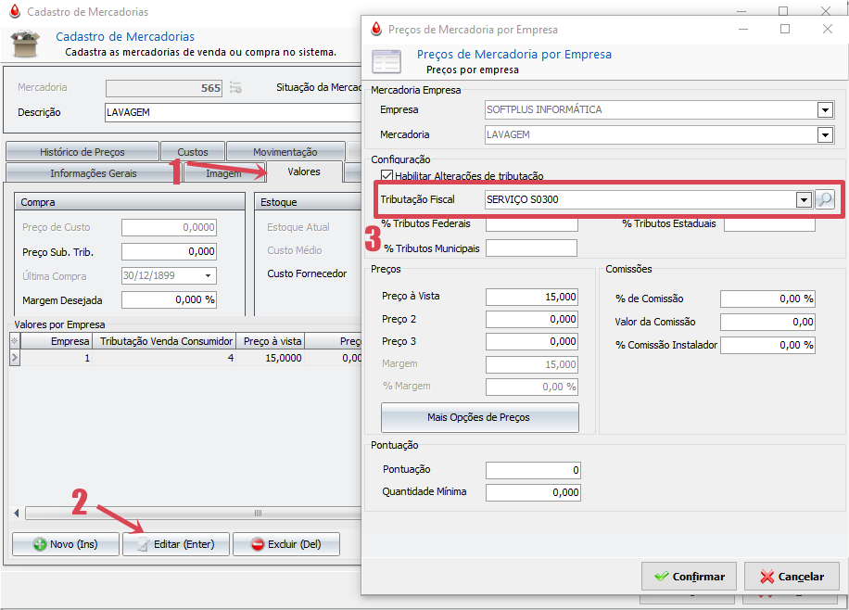Viewport: 849px width, 610px height.
Task: Click the % Tributos Municipais input field
Action: (532, 248)
